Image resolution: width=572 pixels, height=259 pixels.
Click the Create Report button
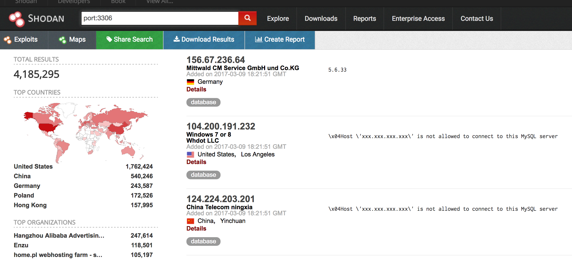click(280, 40)
